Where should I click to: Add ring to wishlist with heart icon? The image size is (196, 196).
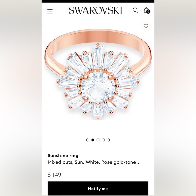(x=146, y=26)
